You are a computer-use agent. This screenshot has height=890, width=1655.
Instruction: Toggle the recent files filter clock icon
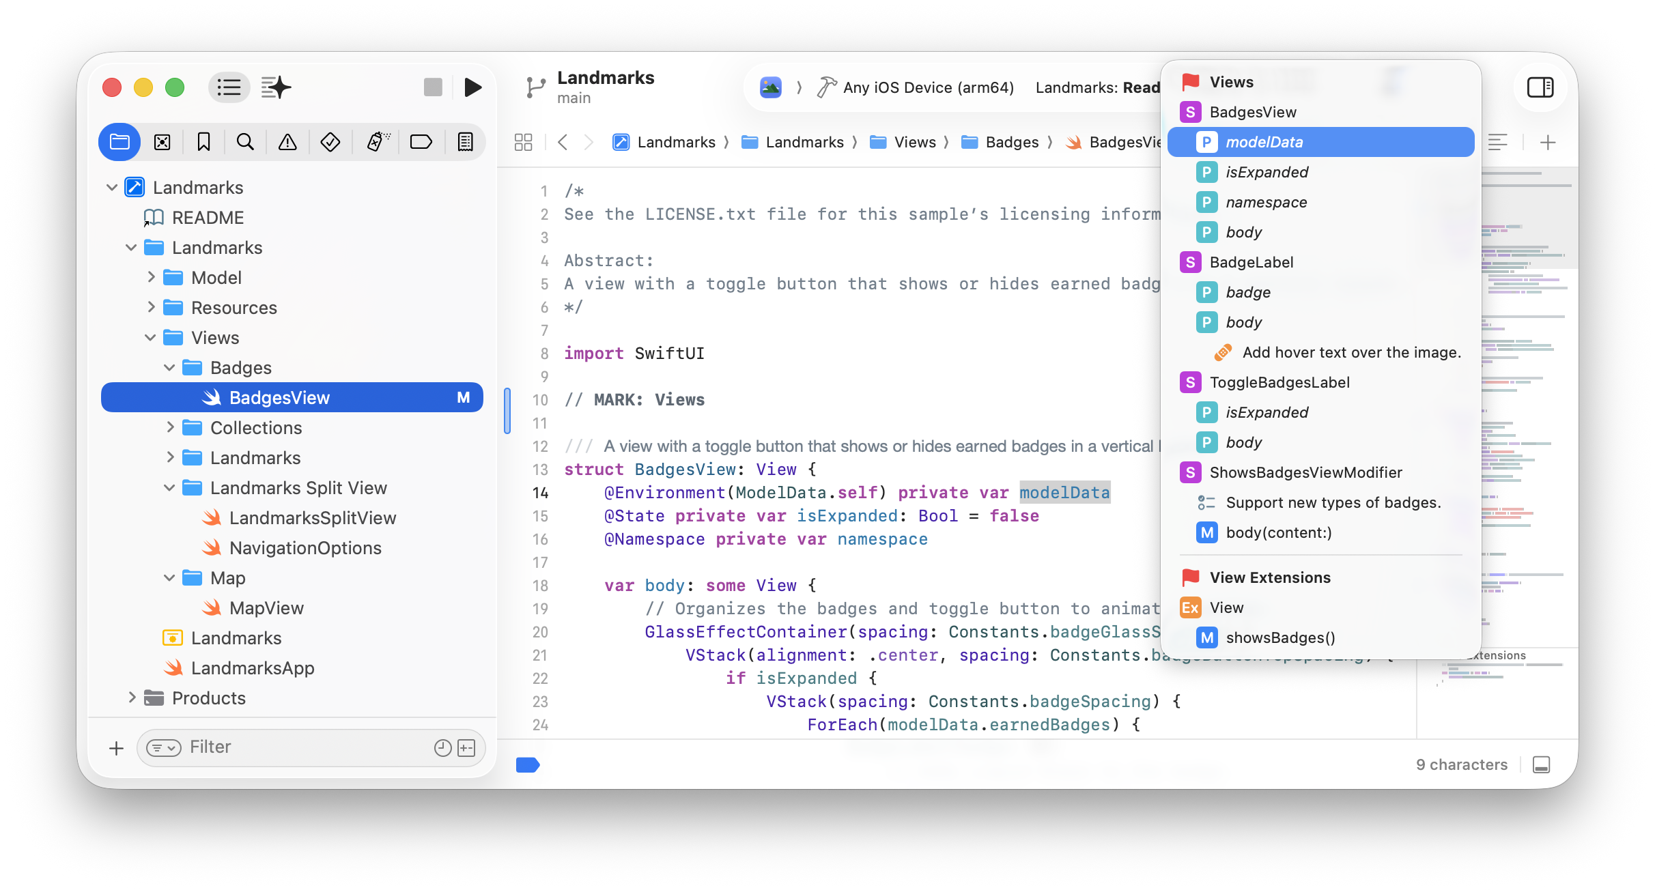[x=443, y=748]
